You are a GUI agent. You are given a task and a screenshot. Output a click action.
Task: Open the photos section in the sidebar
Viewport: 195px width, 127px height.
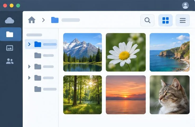click(x=10, y=48)
